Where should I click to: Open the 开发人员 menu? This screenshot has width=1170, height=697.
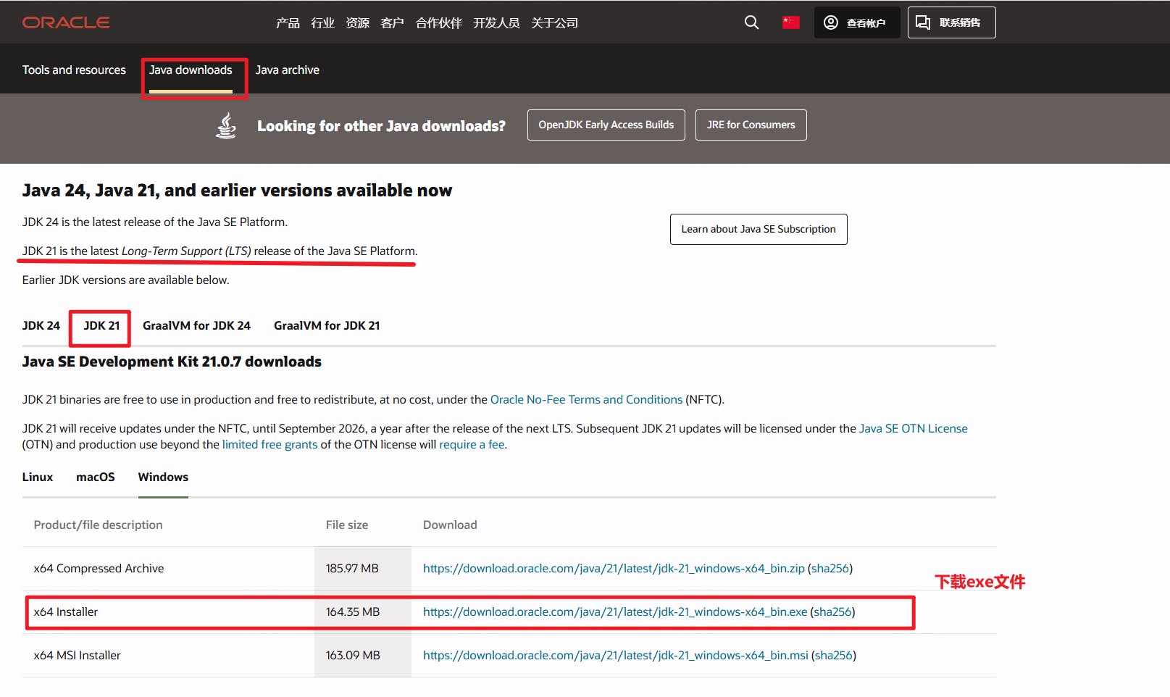pyautogui.click(x=496, y=23)
